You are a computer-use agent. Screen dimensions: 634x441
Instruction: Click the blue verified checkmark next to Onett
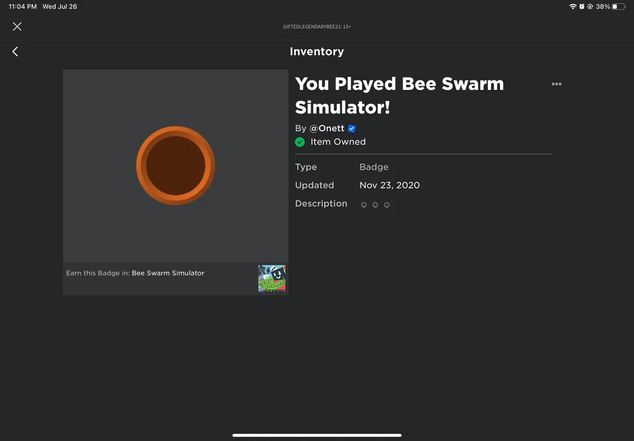(352, 129)
